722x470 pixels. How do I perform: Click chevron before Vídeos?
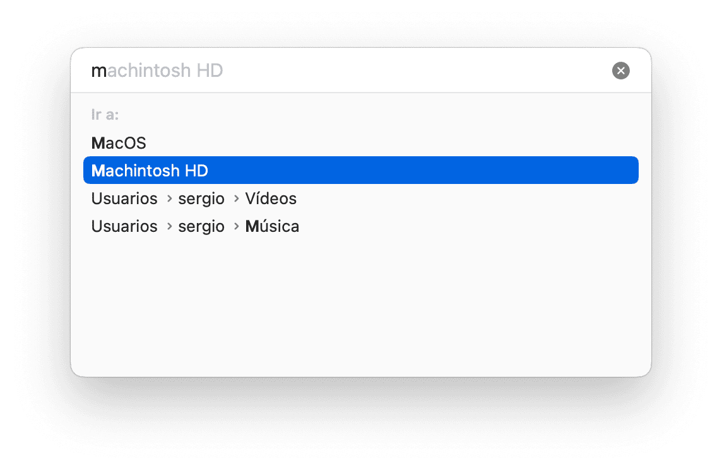(236, 198)
